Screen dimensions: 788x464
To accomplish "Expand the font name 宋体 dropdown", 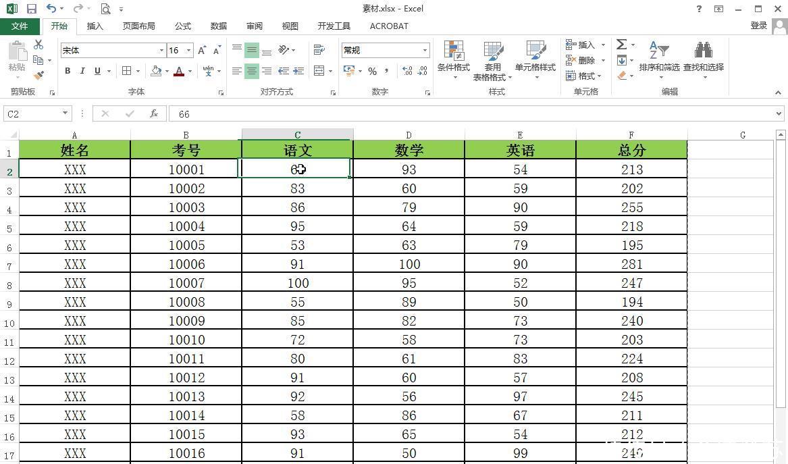I will point(161,51).
